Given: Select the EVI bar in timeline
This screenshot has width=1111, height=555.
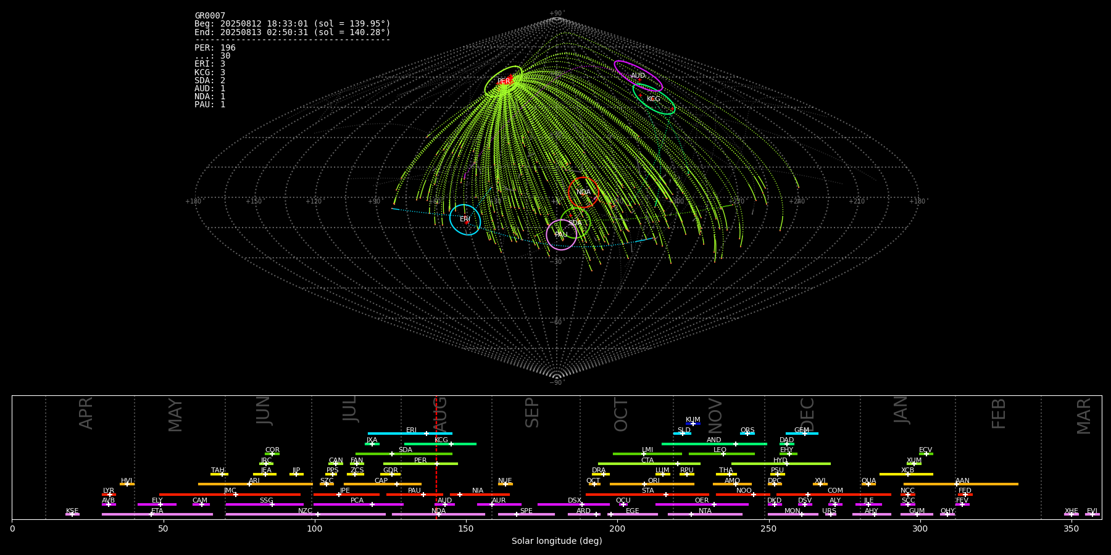Looking at the screenshot, I should click(x=1092, y=514).
